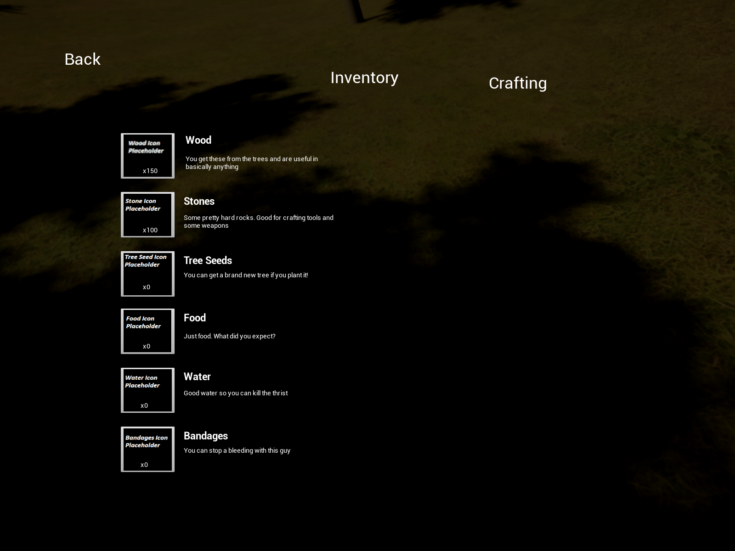Click description 'You can get a brand new tree'
The width and height of the screenshot is (735, 551).
pos(246,275)
